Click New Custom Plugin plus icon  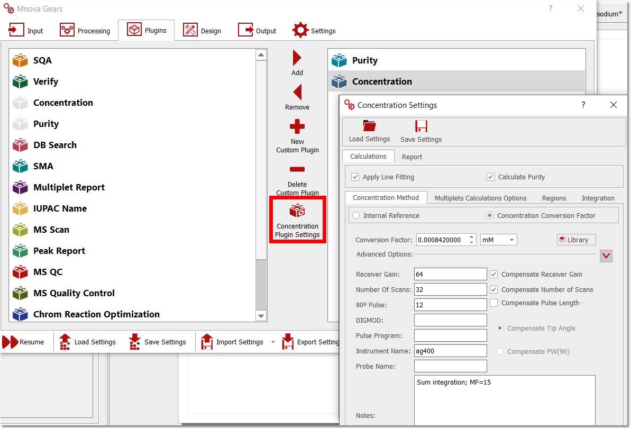point(297,126)
